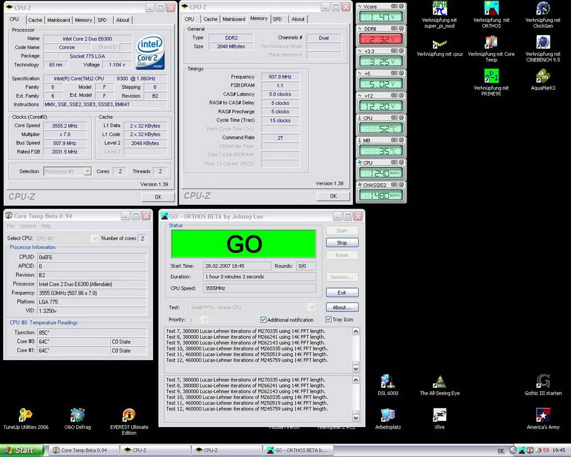571x457 pixels.
Task: Click the green GO status display
Action: (x=243, y=244)
